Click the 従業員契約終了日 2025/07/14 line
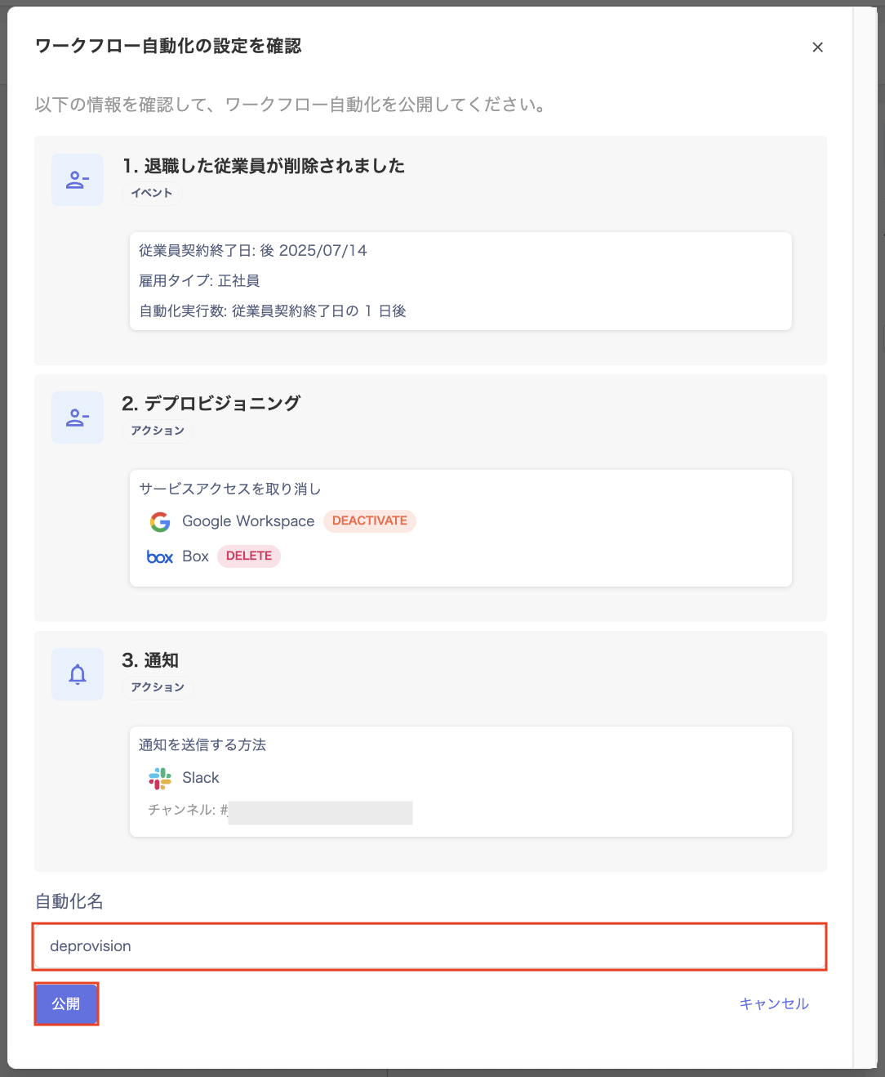 [x=253, y=251]
